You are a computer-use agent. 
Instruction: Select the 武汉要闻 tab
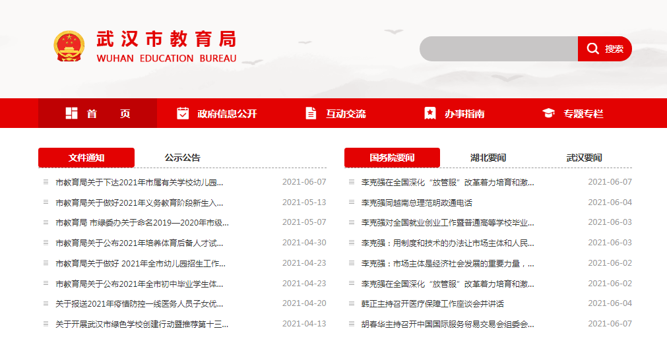tap(584, 158)
